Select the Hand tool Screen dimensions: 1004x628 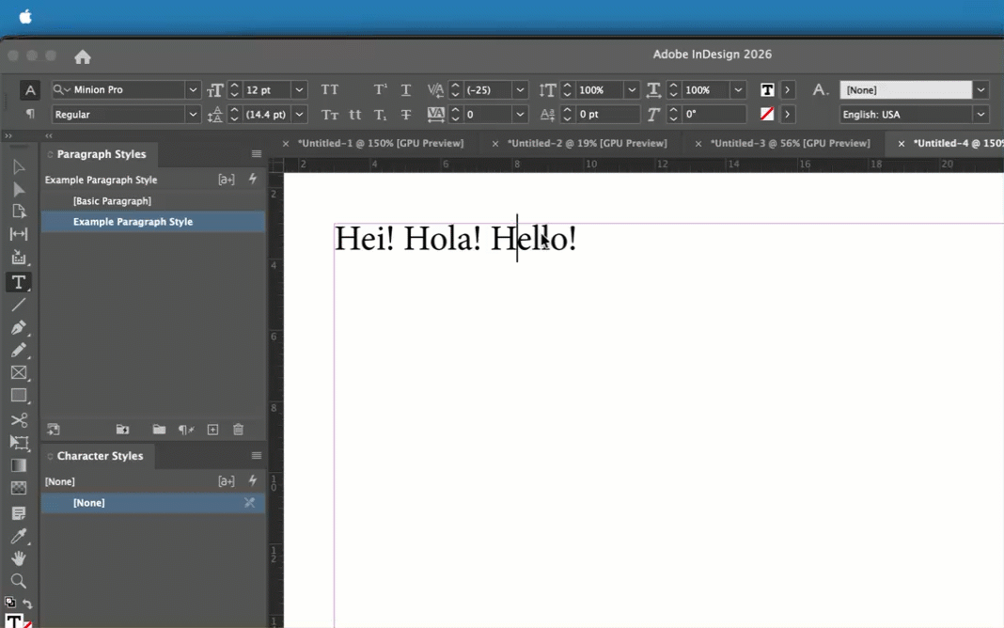(19, 558)
